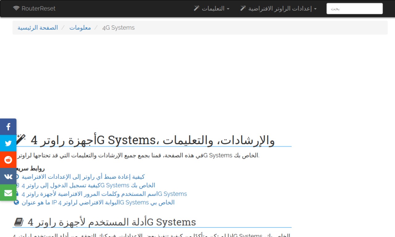Open default gateway IP address link
This screenshot has width=395, height=237.
pos(98,202)
